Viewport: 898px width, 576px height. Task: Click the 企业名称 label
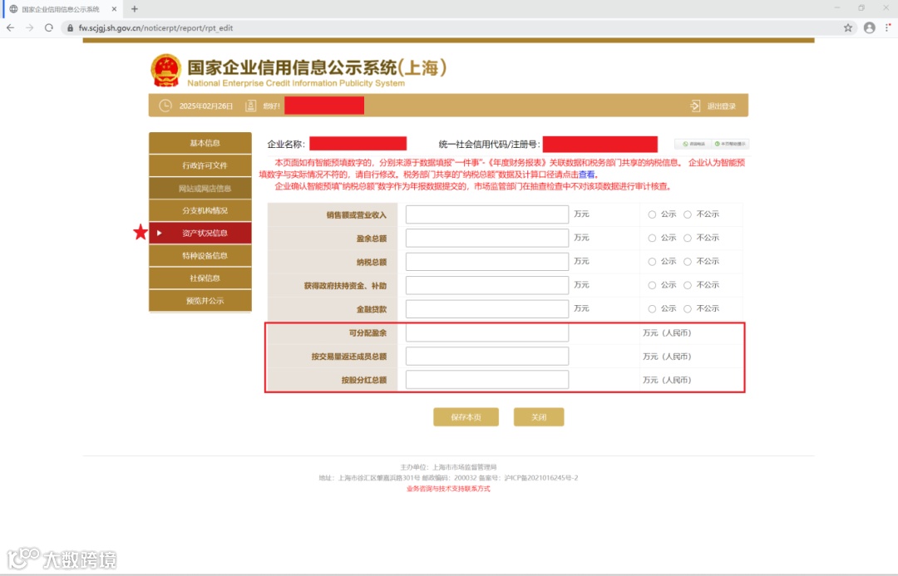[286, 145]
